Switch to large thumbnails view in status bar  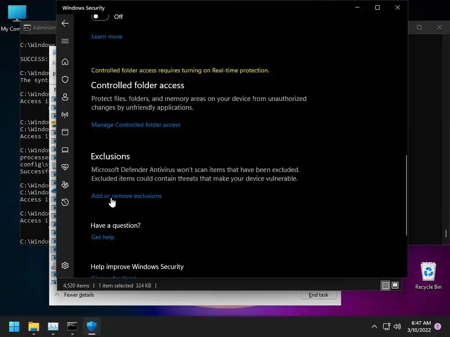point(395,285)
